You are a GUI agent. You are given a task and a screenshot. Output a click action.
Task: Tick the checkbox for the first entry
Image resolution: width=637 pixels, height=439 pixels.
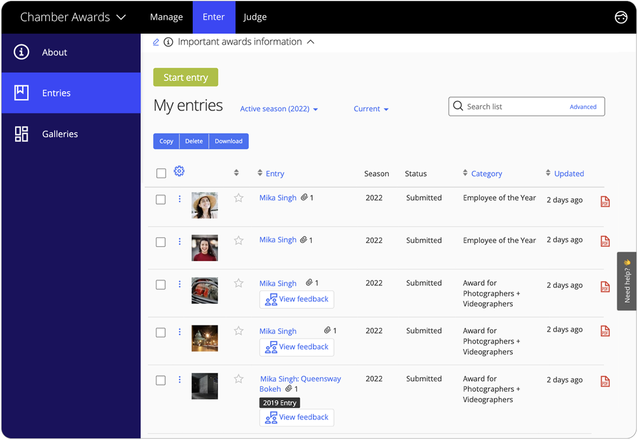[x=161, y=200]
